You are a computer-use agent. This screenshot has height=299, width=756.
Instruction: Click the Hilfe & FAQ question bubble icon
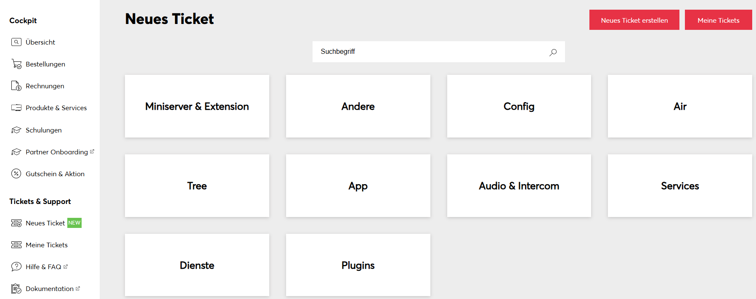pos(16,267)
